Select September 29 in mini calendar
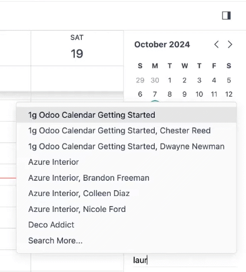 [x=140, y=80]
